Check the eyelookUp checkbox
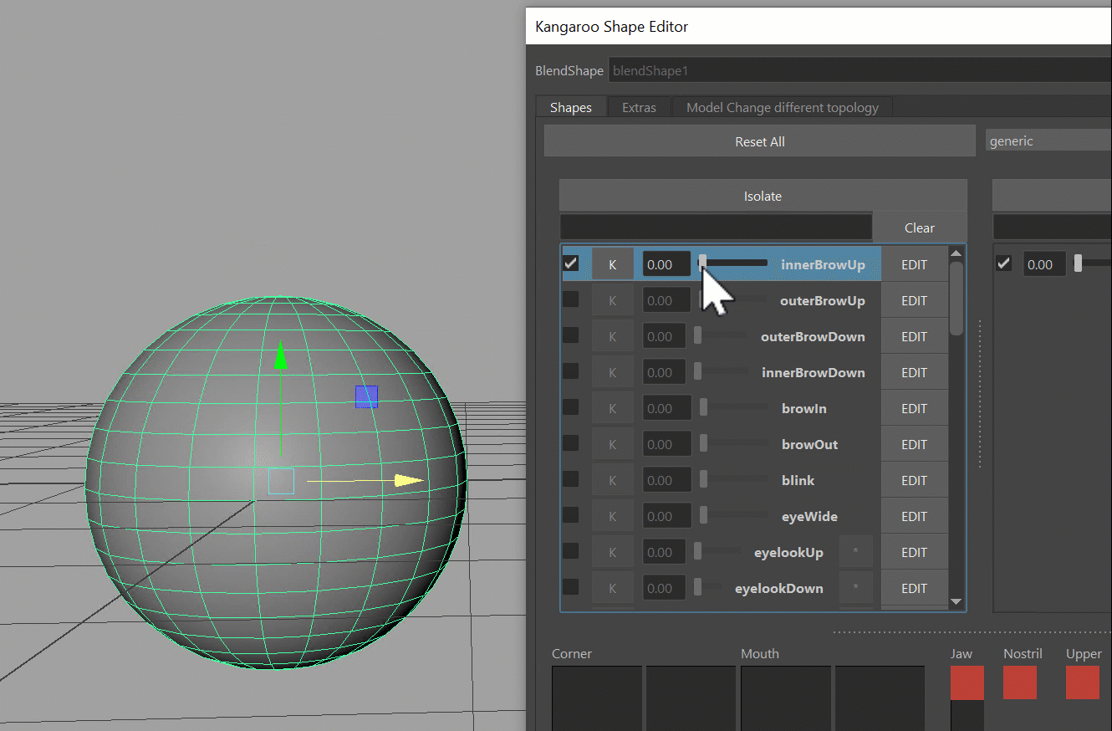Screen dimensions: 1112x731 point(570,551)
